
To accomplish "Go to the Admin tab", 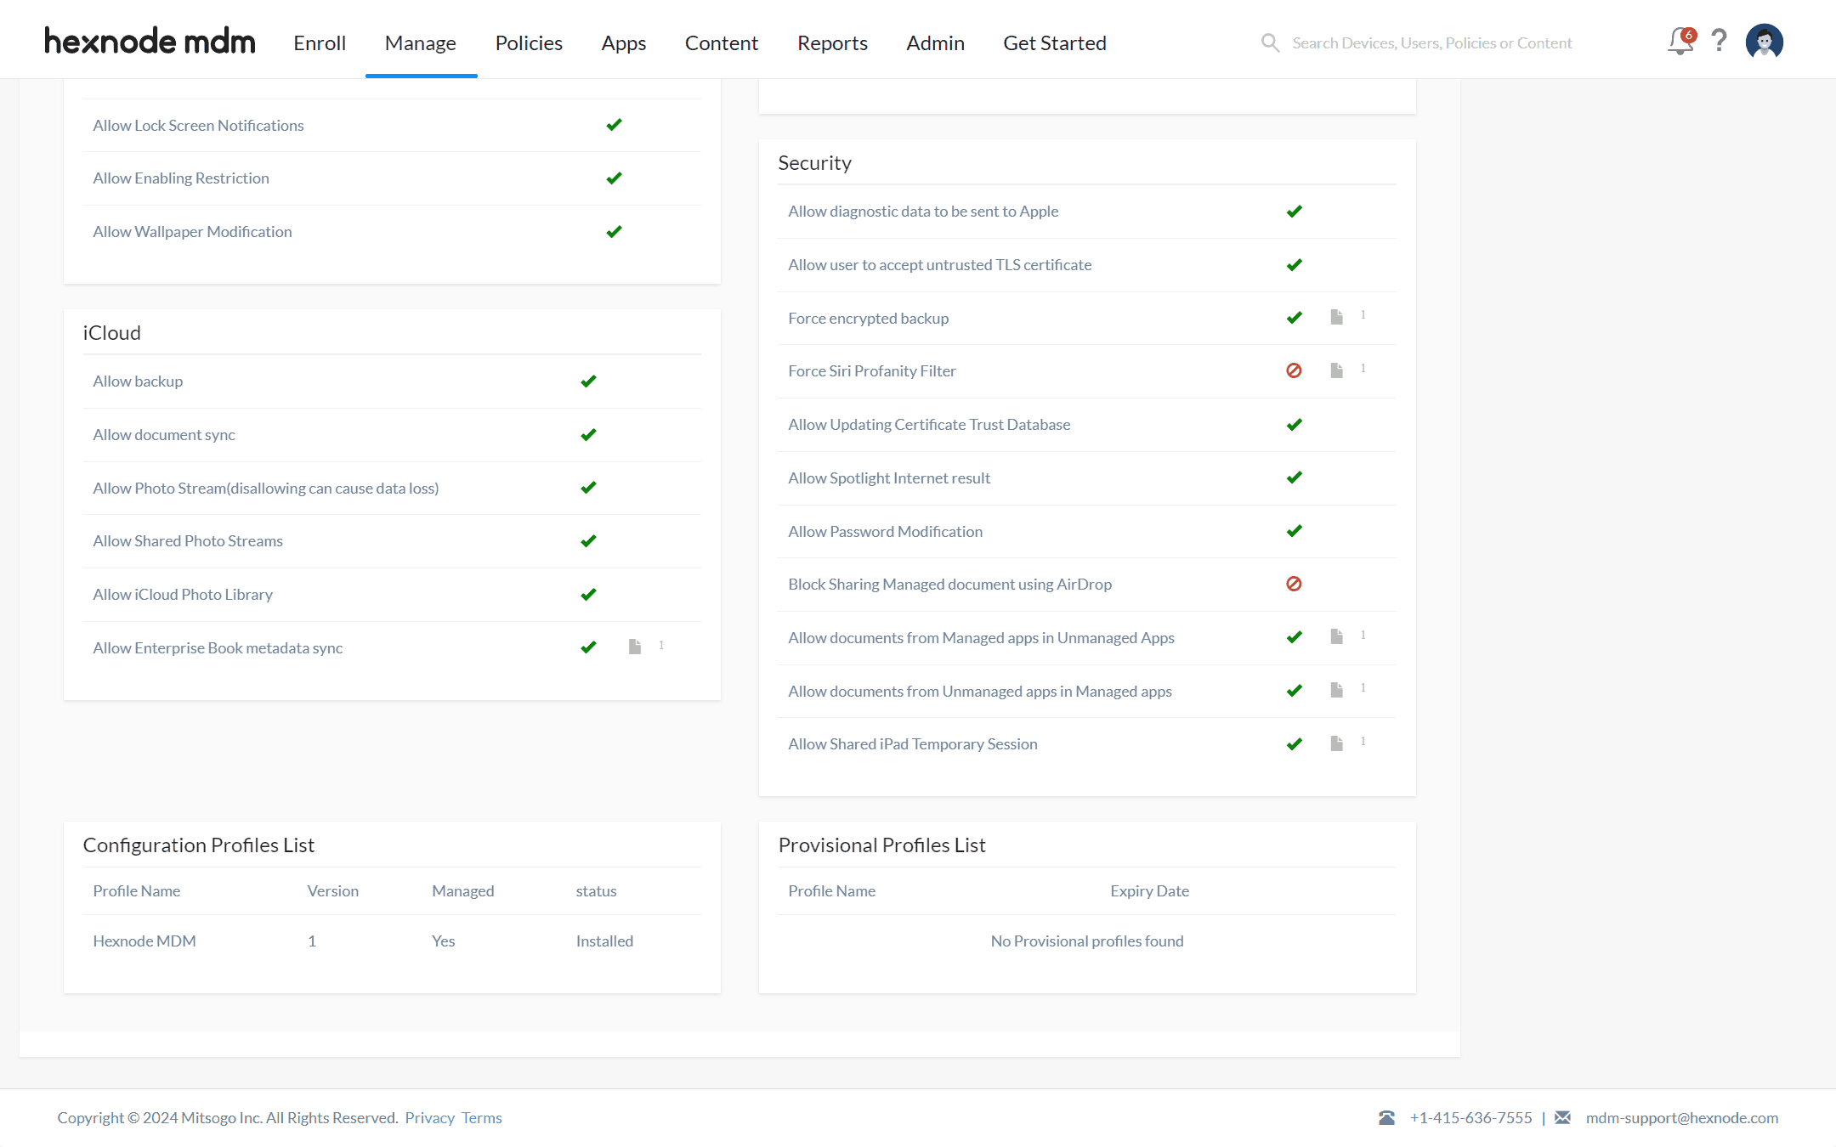I will [x=935, y=42].
